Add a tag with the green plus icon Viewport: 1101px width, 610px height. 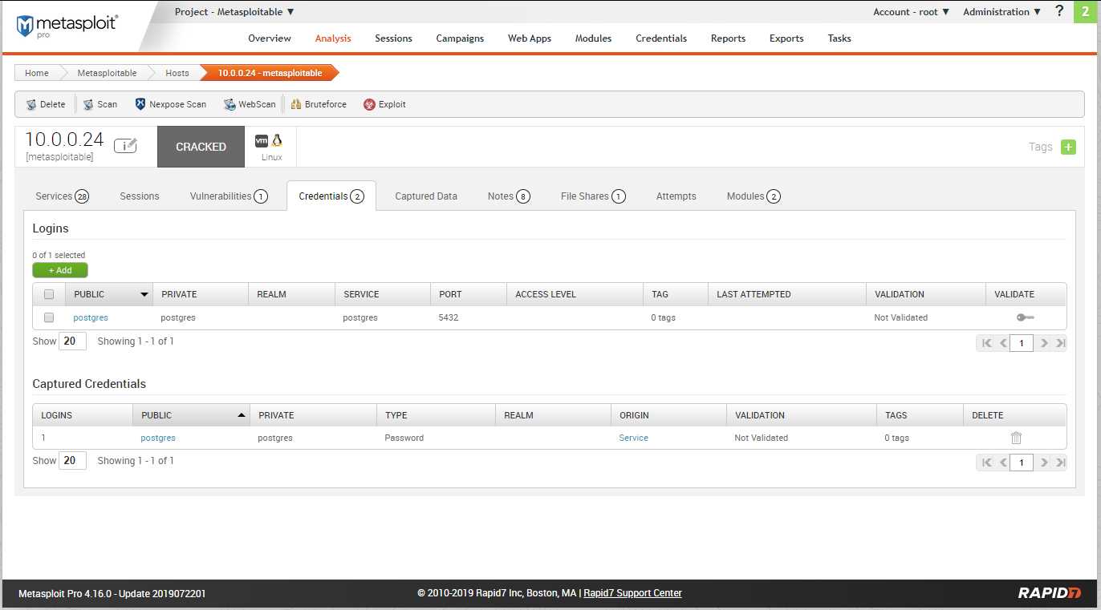pos(1068,147)
